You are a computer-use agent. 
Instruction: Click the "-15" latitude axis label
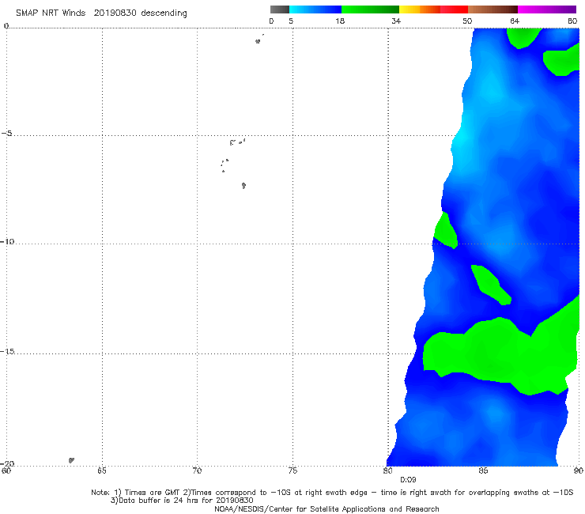(7, 351)
